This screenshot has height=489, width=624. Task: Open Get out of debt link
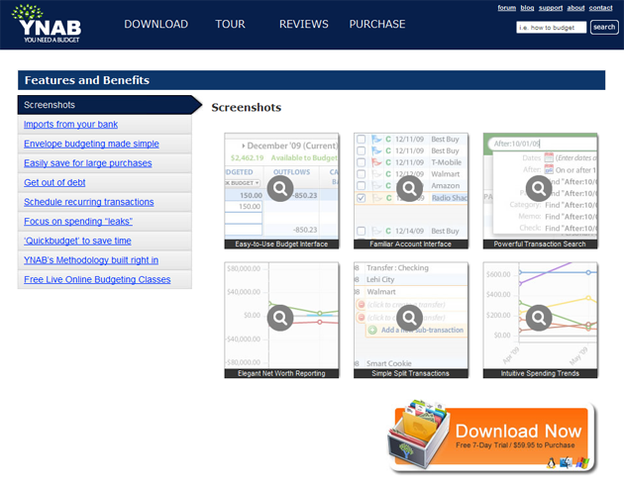(54, 183)
